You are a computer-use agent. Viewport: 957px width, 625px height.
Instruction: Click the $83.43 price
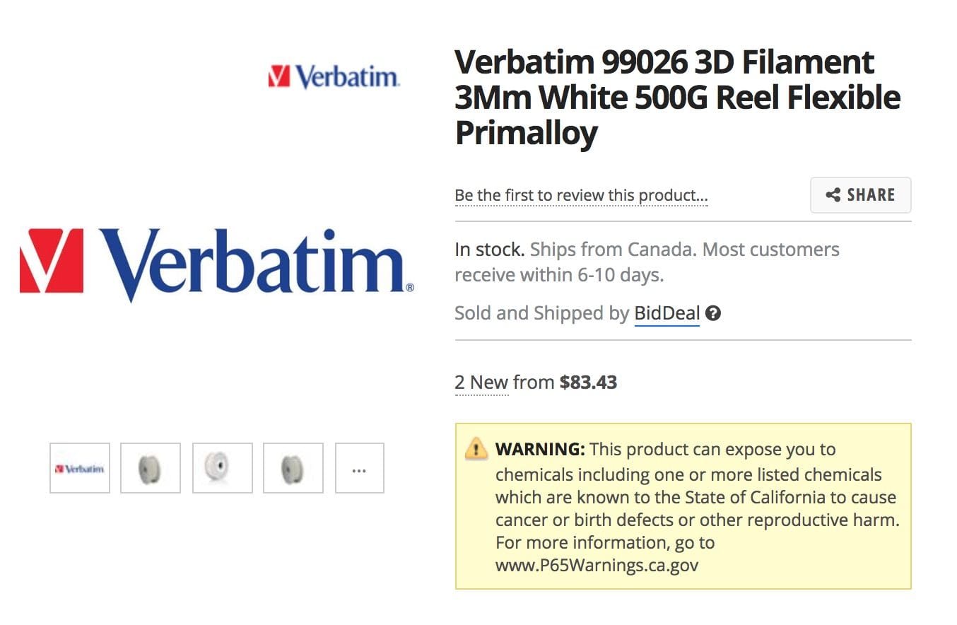coord(588,382)
